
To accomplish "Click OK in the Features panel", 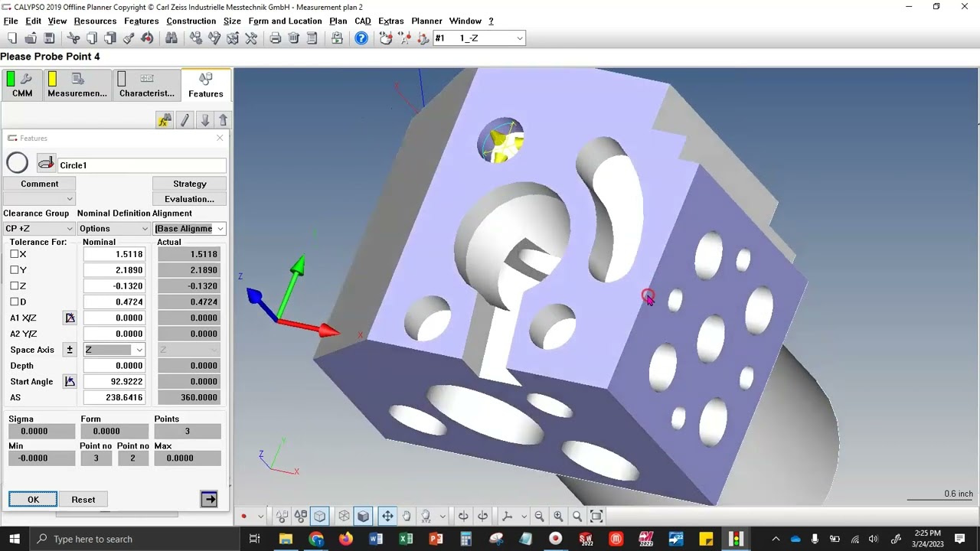I will (x=33, y=500).
